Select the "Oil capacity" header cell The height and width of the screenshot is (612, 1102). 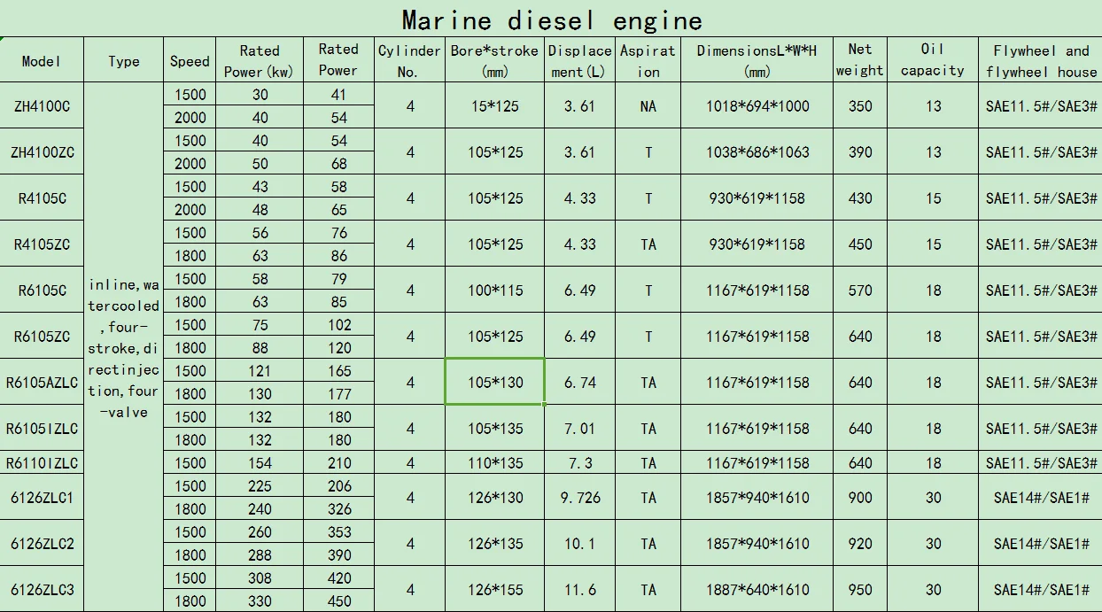932,60
